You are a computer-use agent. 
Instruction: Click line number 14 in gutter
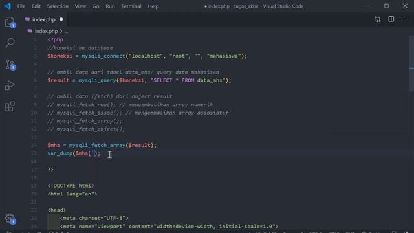[x=34, y=145]
